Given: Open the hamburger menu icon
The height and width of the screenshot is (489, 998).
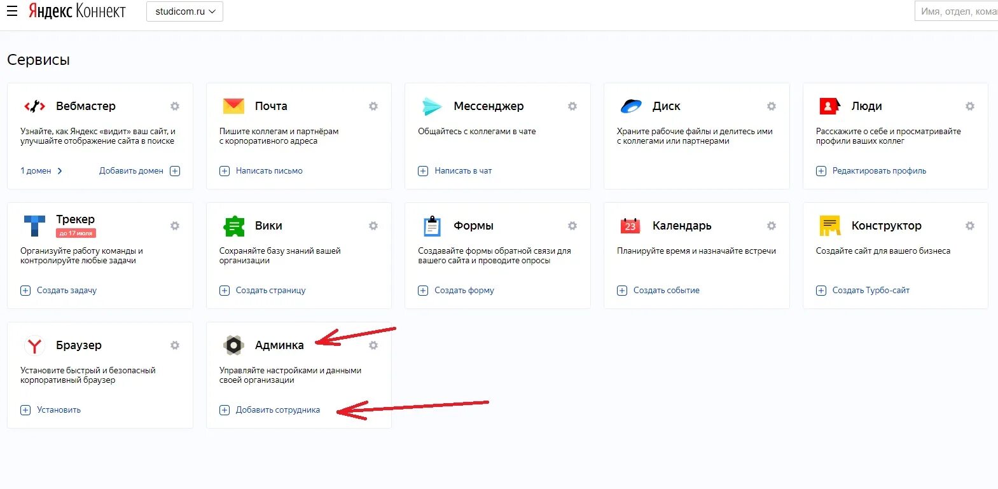Looking at the screenshot, I should [12, 11].
